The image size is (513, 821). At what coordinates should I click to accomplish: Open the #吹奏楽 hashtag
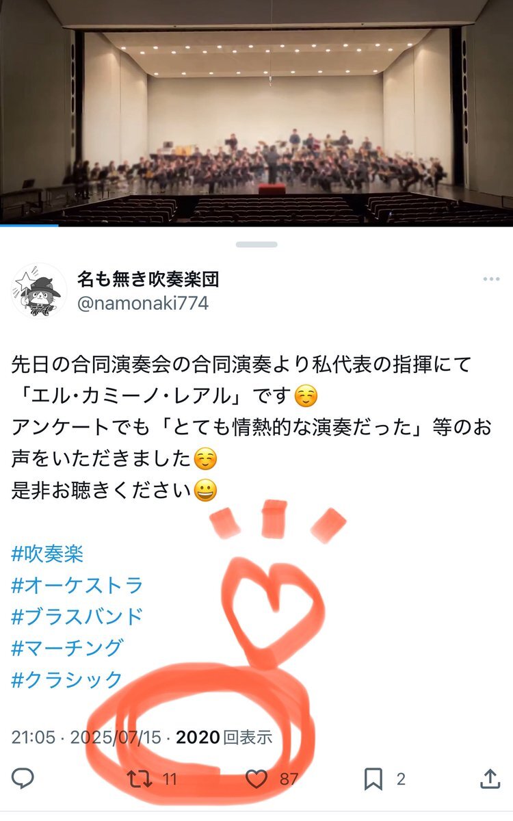tap(48, 553)
